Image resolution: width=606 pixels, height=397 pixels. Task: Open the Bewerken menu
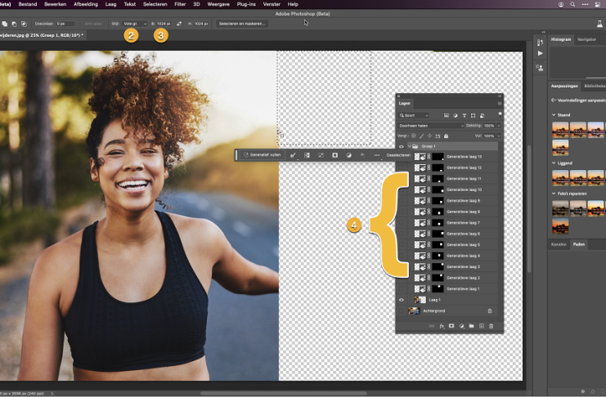pos(56,4)
